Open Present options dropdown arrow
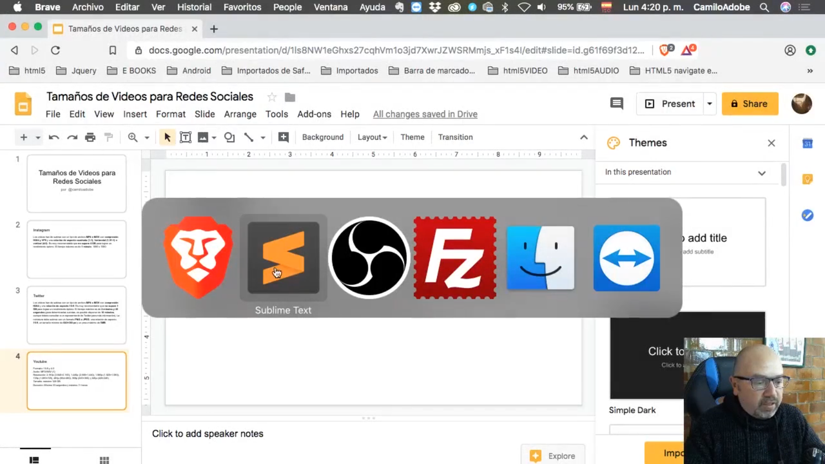 [x=709, y=104]
